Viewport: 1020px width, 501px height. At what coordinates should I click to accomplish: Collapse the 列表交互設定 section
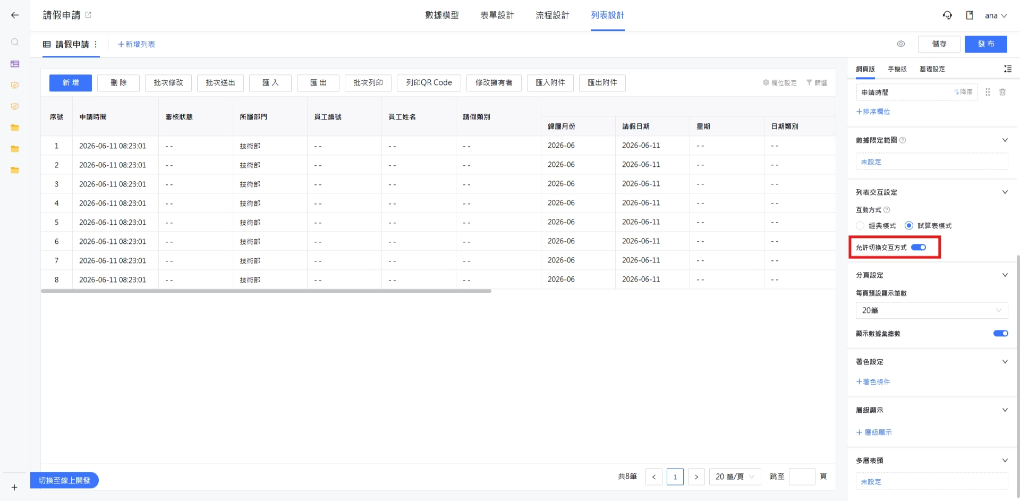click(1005, 192)
